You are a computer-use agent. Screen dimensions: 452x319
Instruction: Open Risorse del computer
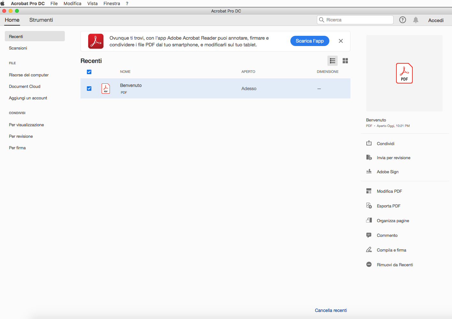(29, 75)
